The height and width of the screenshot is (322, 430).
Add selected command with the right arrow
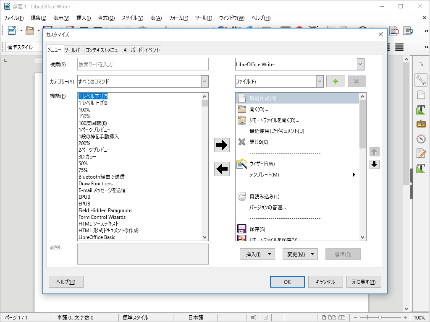click(x=222, y=145)
